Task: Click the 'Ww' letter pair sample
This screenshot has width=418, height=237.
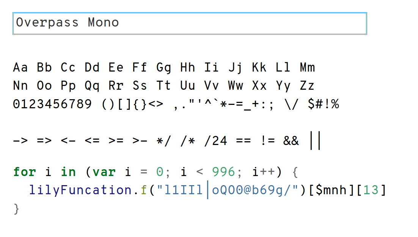Action: tap(236, 86)
